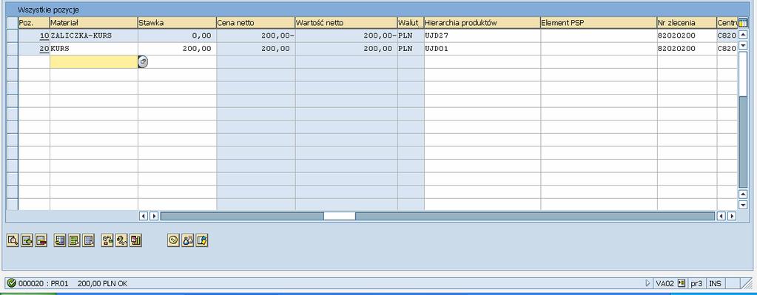Click the ZALICZKA-KURS material cell
757x295 pixels.
pyautogui.click(x=94, y=35)
